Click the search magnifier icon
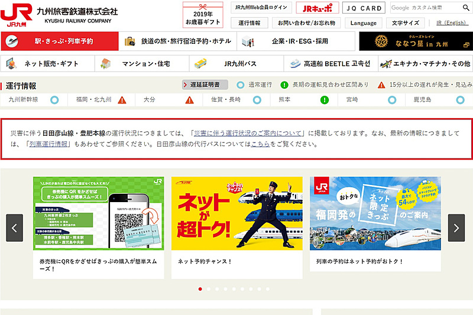Screen dimensions: 473x315 466,8
